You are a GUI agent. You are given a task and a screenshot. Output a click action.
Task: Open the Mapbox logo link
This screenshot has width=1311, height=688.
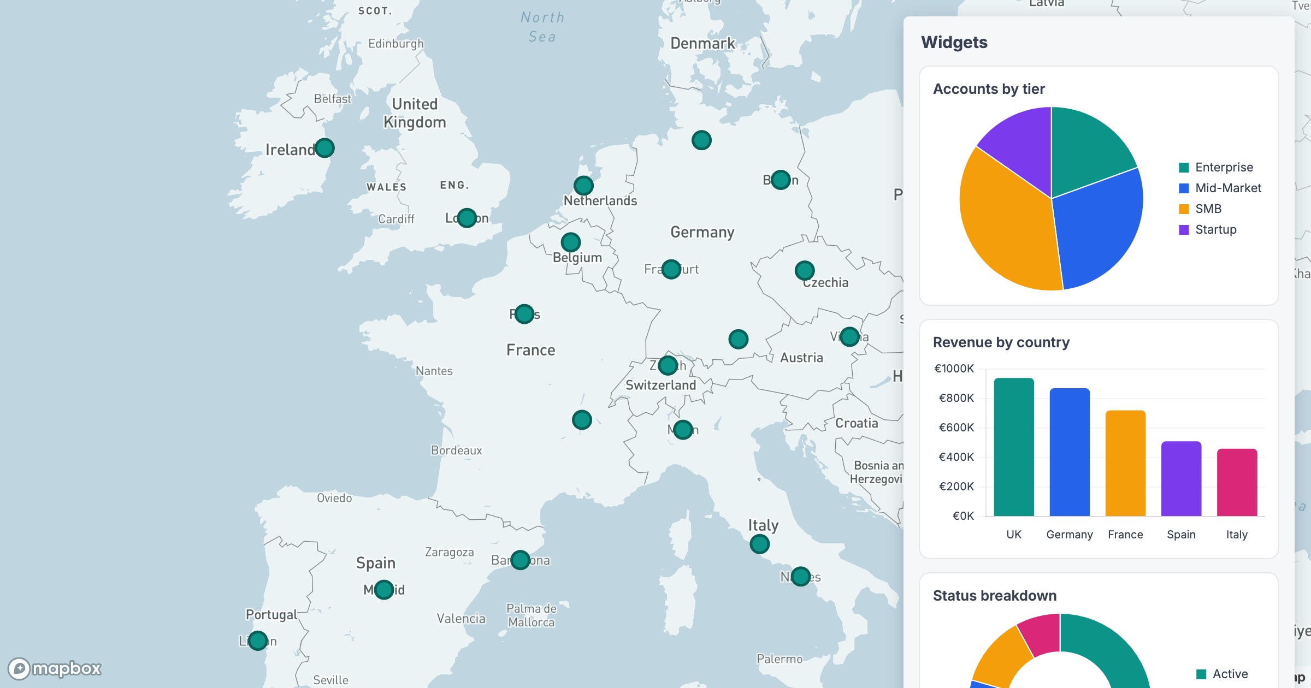[x=55, y=668]
